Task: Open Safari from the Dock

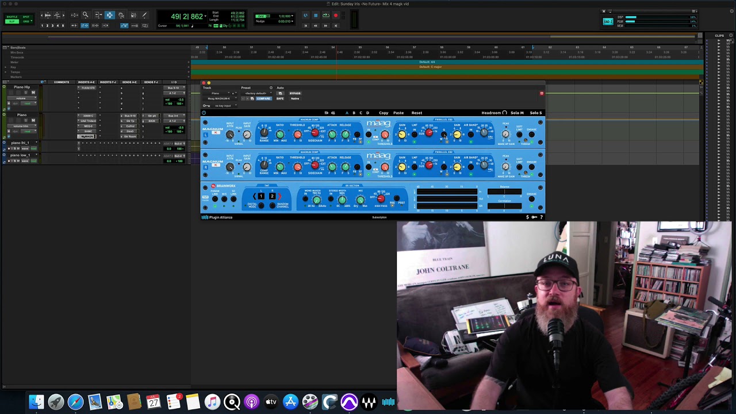Action: click(x=75, y=401)
